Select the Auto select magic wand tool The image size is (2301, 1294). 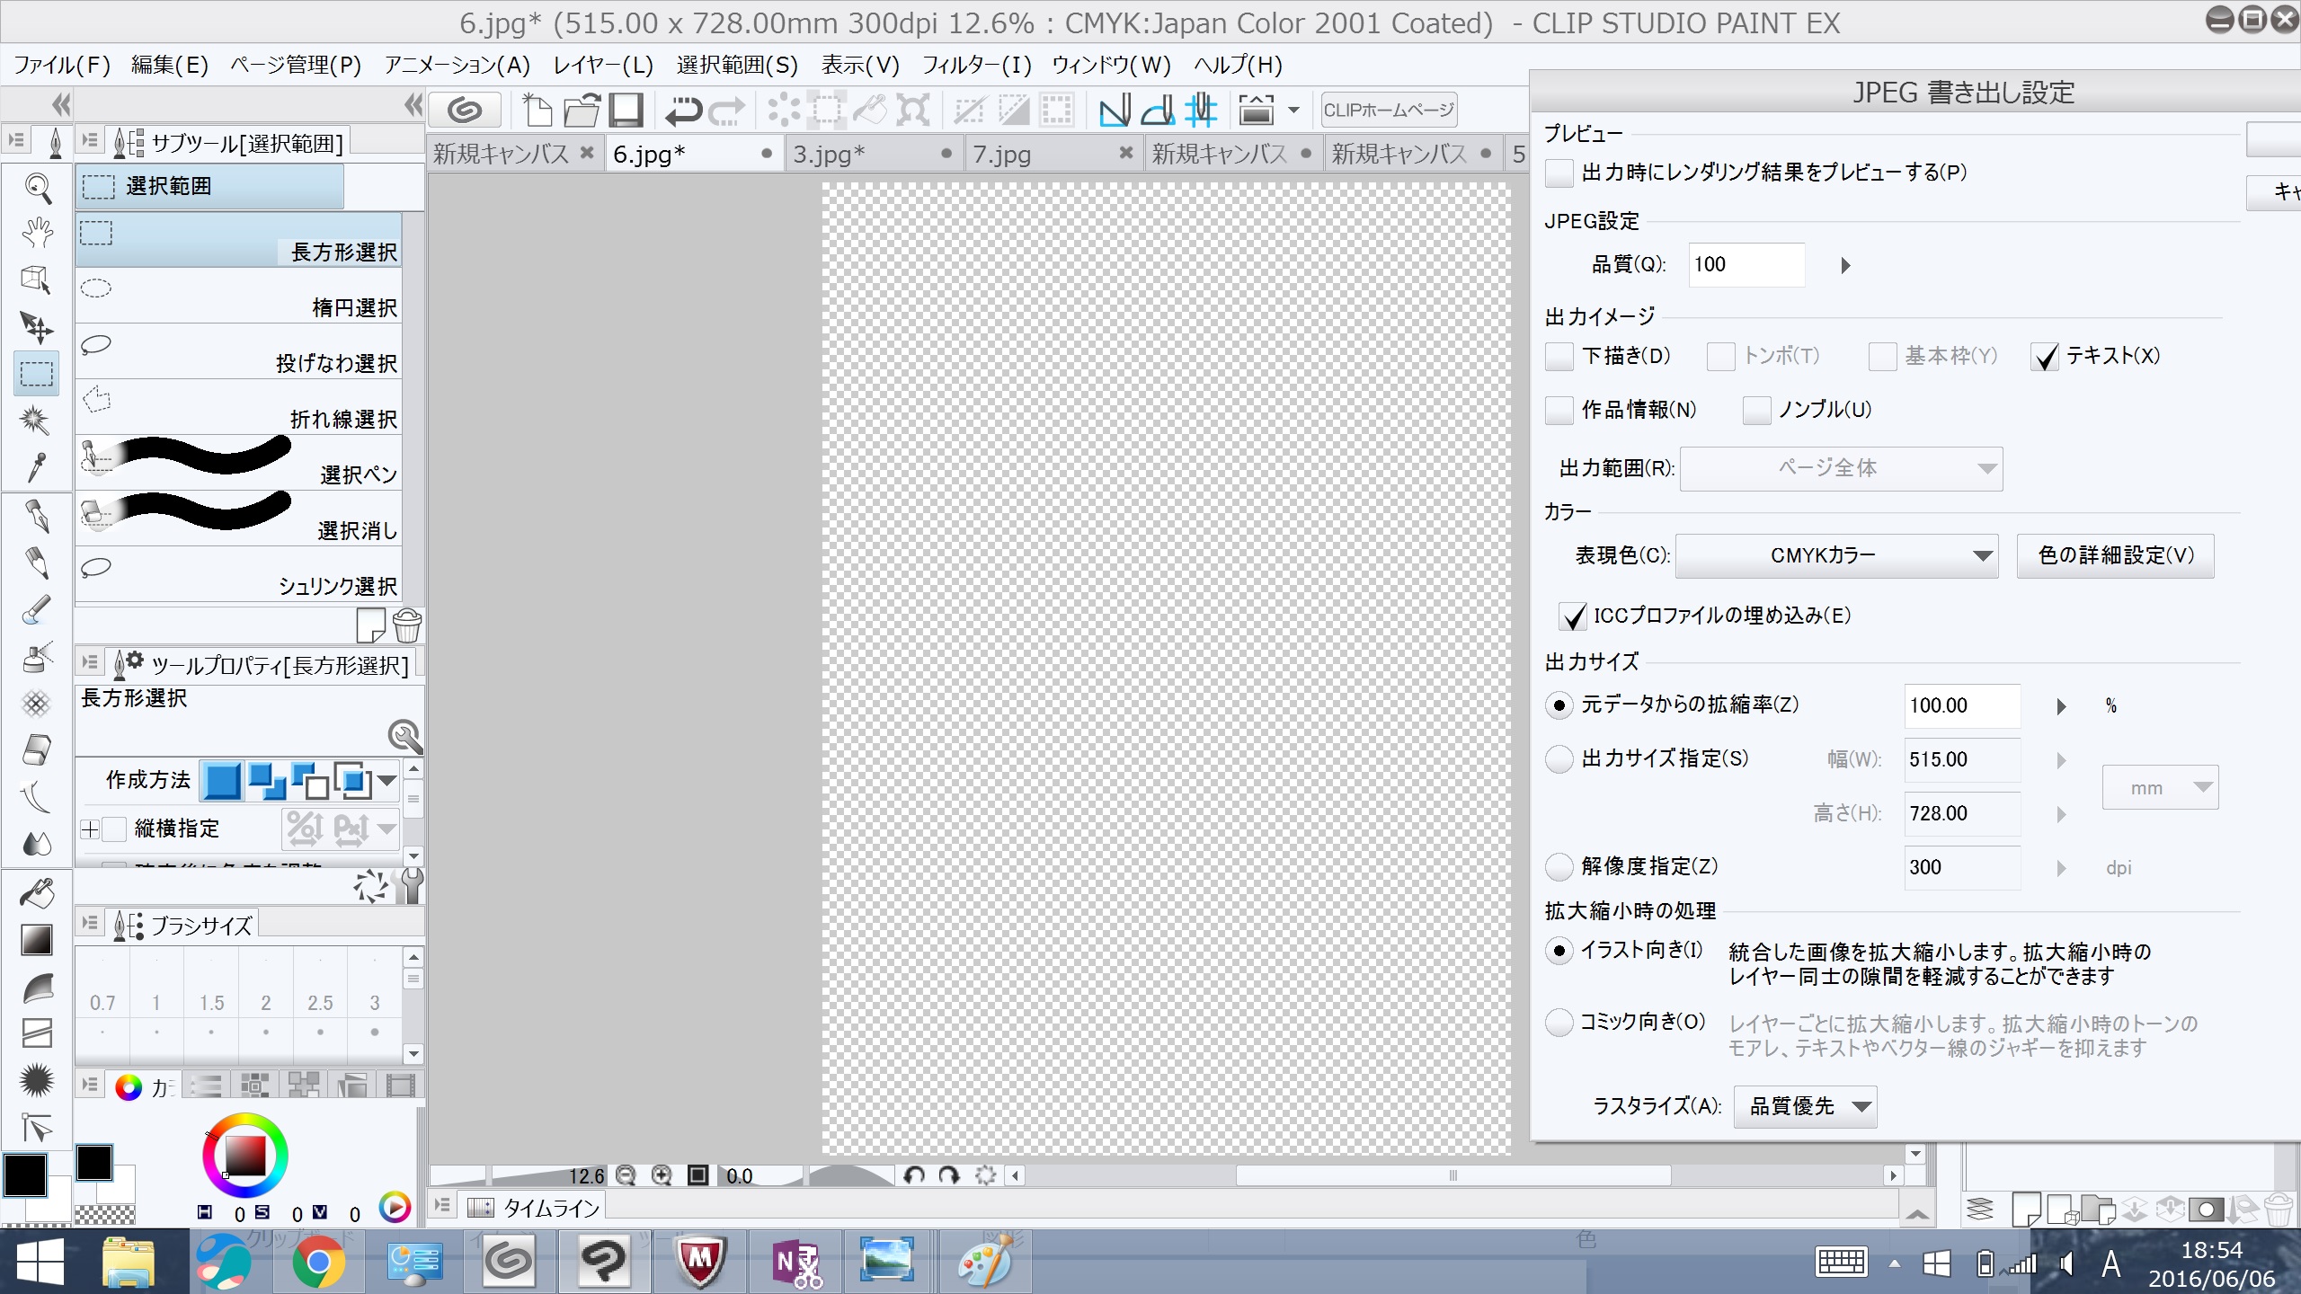click(x=35, y=420)
